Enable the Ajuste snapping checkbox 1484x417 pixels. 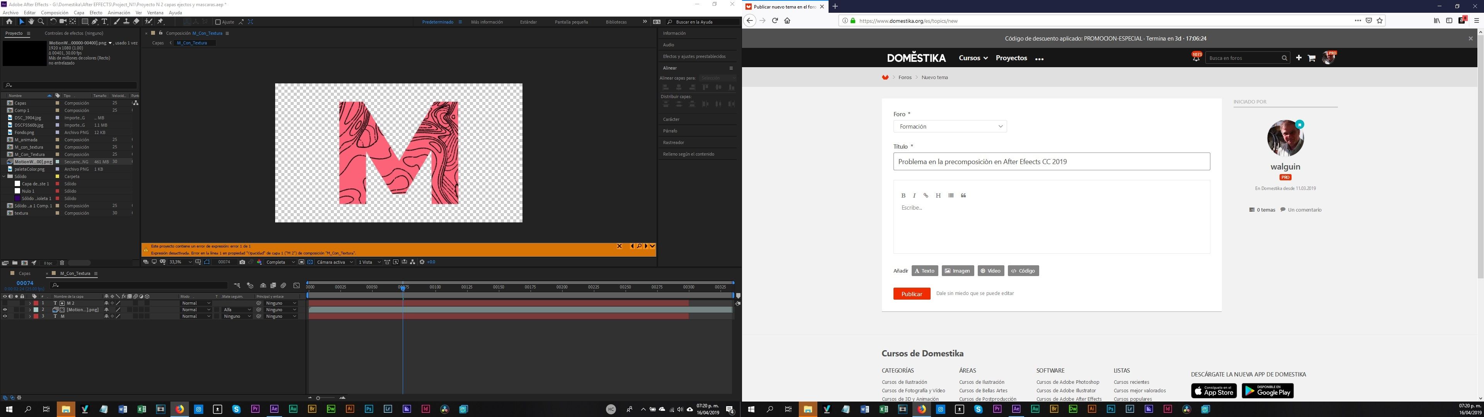click(x=218, y=22)
